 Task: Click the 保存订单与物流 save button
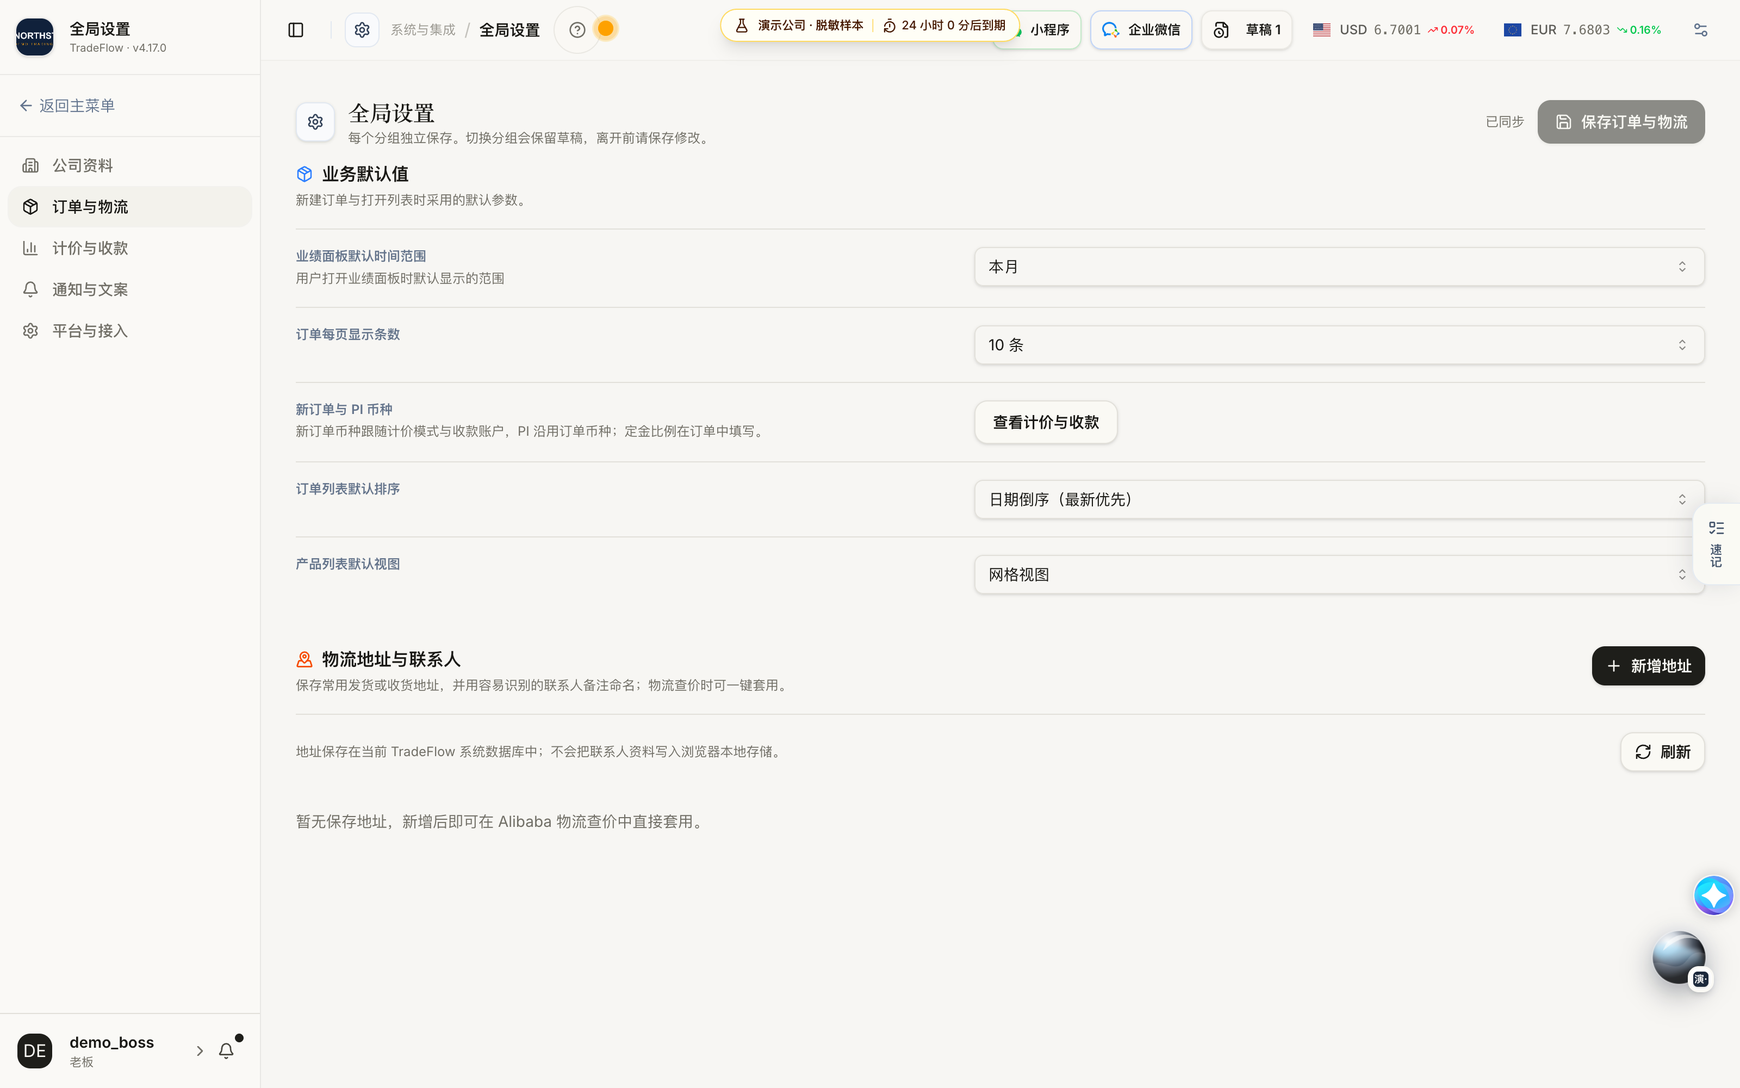click(x=1620, y=122)
